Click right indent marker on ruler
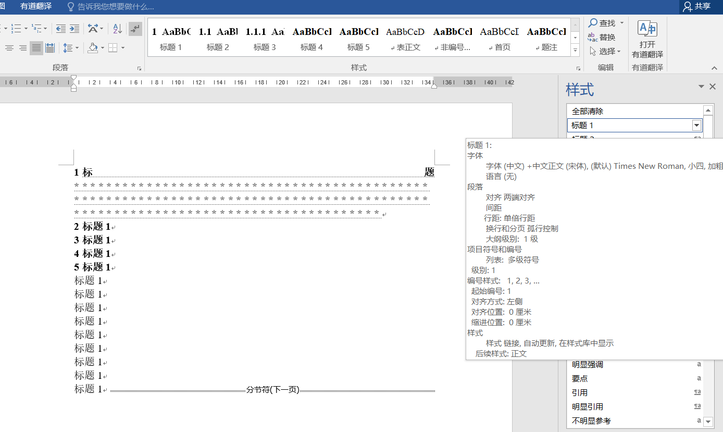The height and width of the screenshot is (432, 723). pyautogui.click(x=434, y=85)
